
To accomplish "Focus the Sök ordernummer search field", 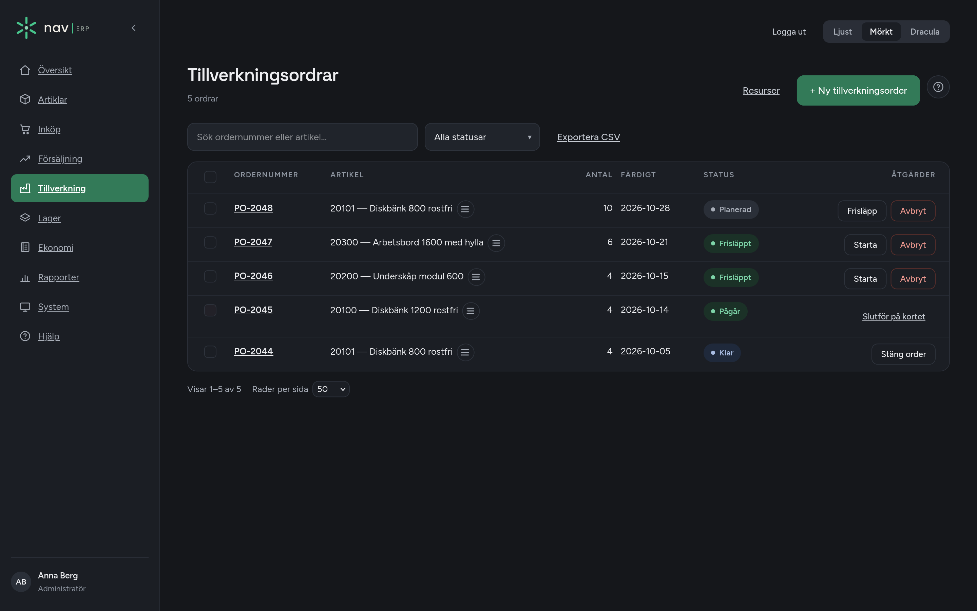I will pos(302,137).
